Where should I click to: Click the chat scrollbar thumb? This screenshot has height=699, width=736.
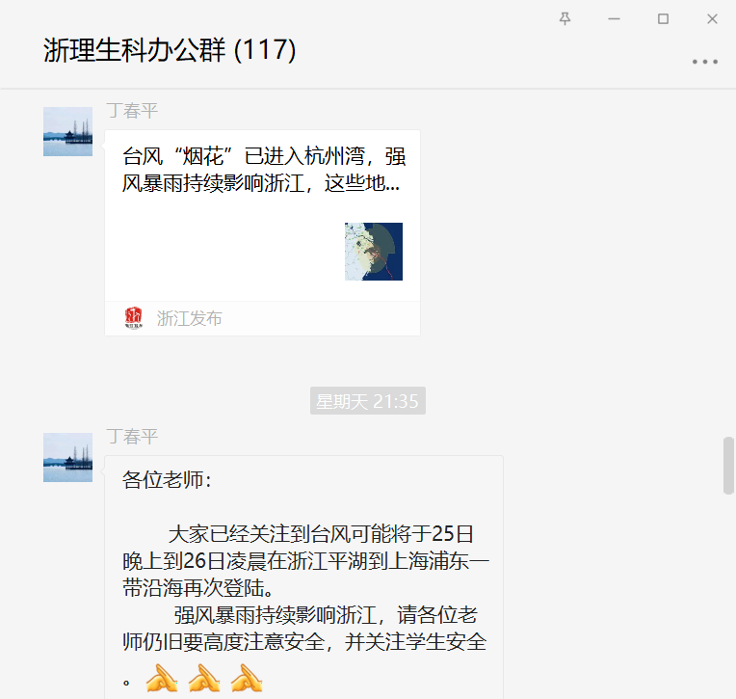pyautogui.click(x=728, y=466)
